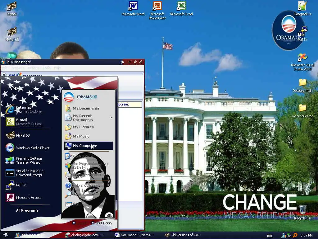Viewport: 318px width, 239px height.
Task: Click the star Start button on taskbar
Action: 6,235
